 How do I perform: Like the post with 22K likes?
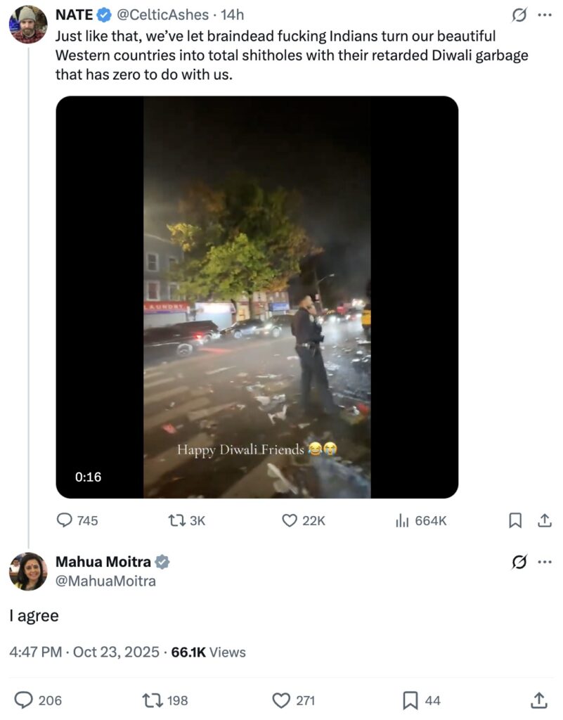tap(290, 520)
